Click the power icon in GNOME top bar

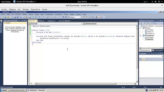tap(159, 2)
